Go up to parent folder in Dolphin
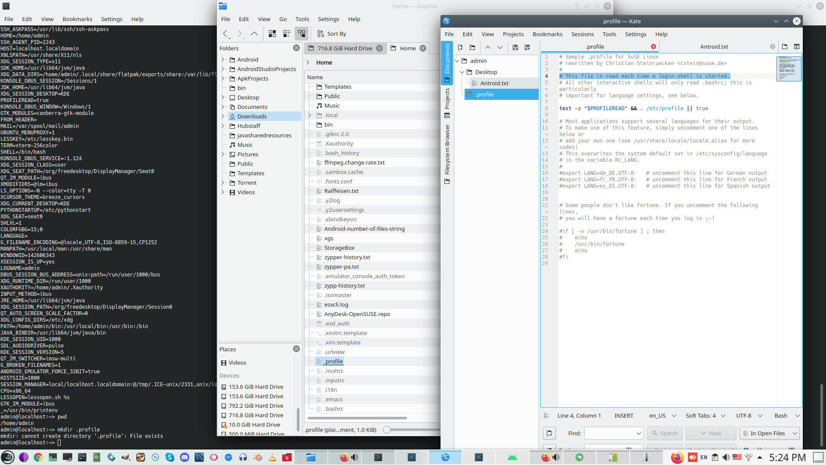 pos(254,34)
